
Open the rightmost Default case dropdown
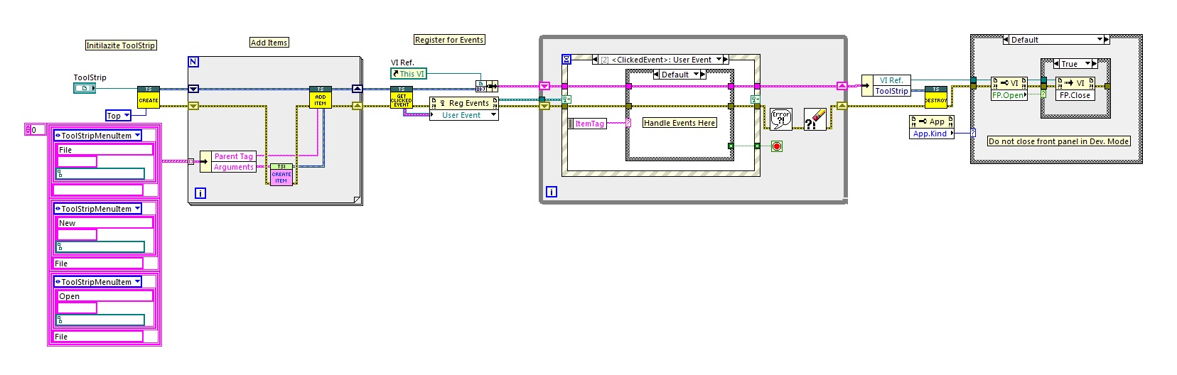1100,40
